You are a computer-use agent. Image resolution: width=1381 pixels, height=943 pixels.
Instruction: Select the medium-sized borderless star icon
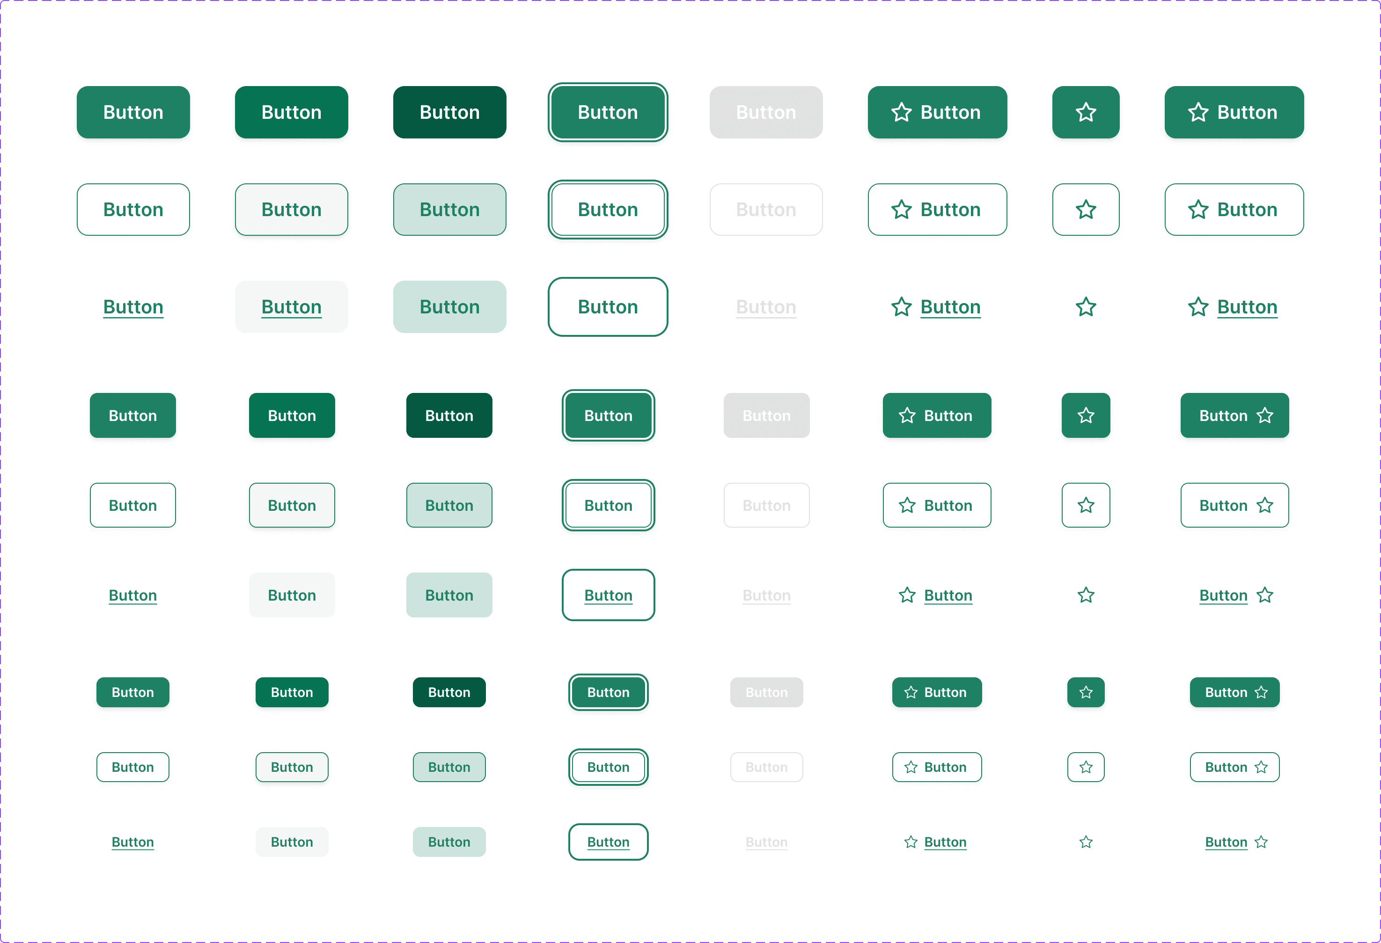[x=1086, y=595]
